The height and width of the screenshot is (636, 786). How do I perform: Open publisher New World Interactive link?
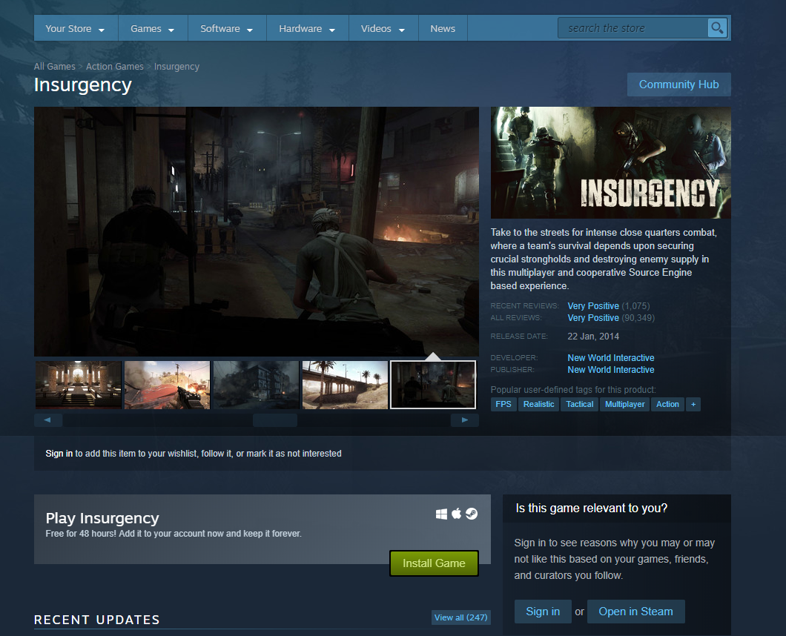(610, 369)
